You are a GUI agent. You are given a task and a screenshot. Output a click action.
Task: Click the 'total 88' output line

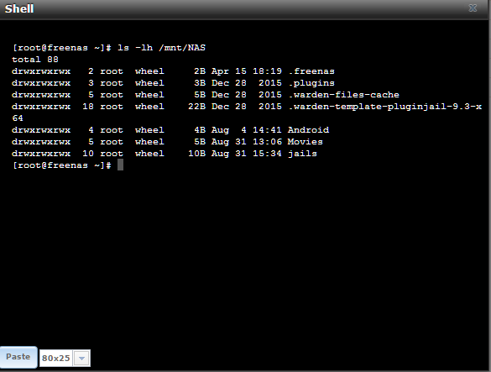coord(35,60)
